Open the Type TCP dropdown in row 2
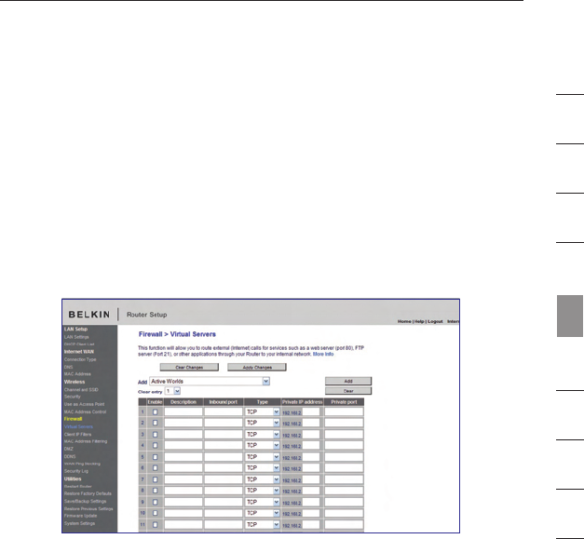The width and height of the screenshot is (584, 539). coord(263,423)
